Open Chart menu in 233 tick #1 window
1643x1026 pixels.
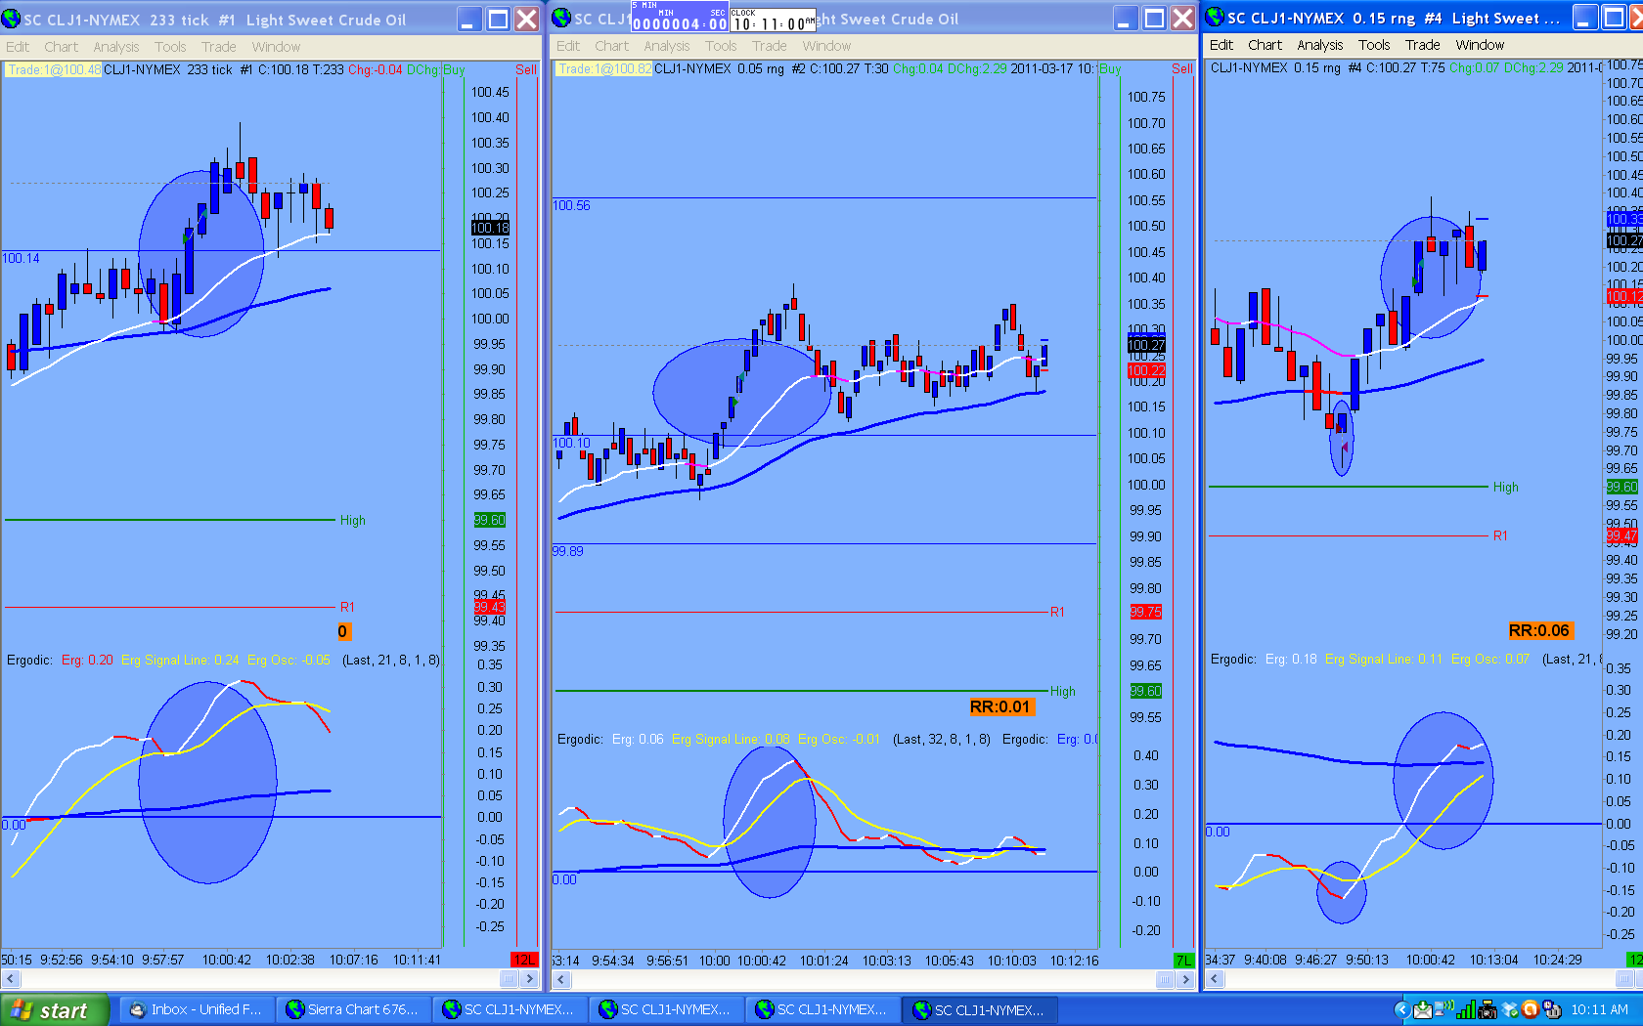[x=61, y=47]
